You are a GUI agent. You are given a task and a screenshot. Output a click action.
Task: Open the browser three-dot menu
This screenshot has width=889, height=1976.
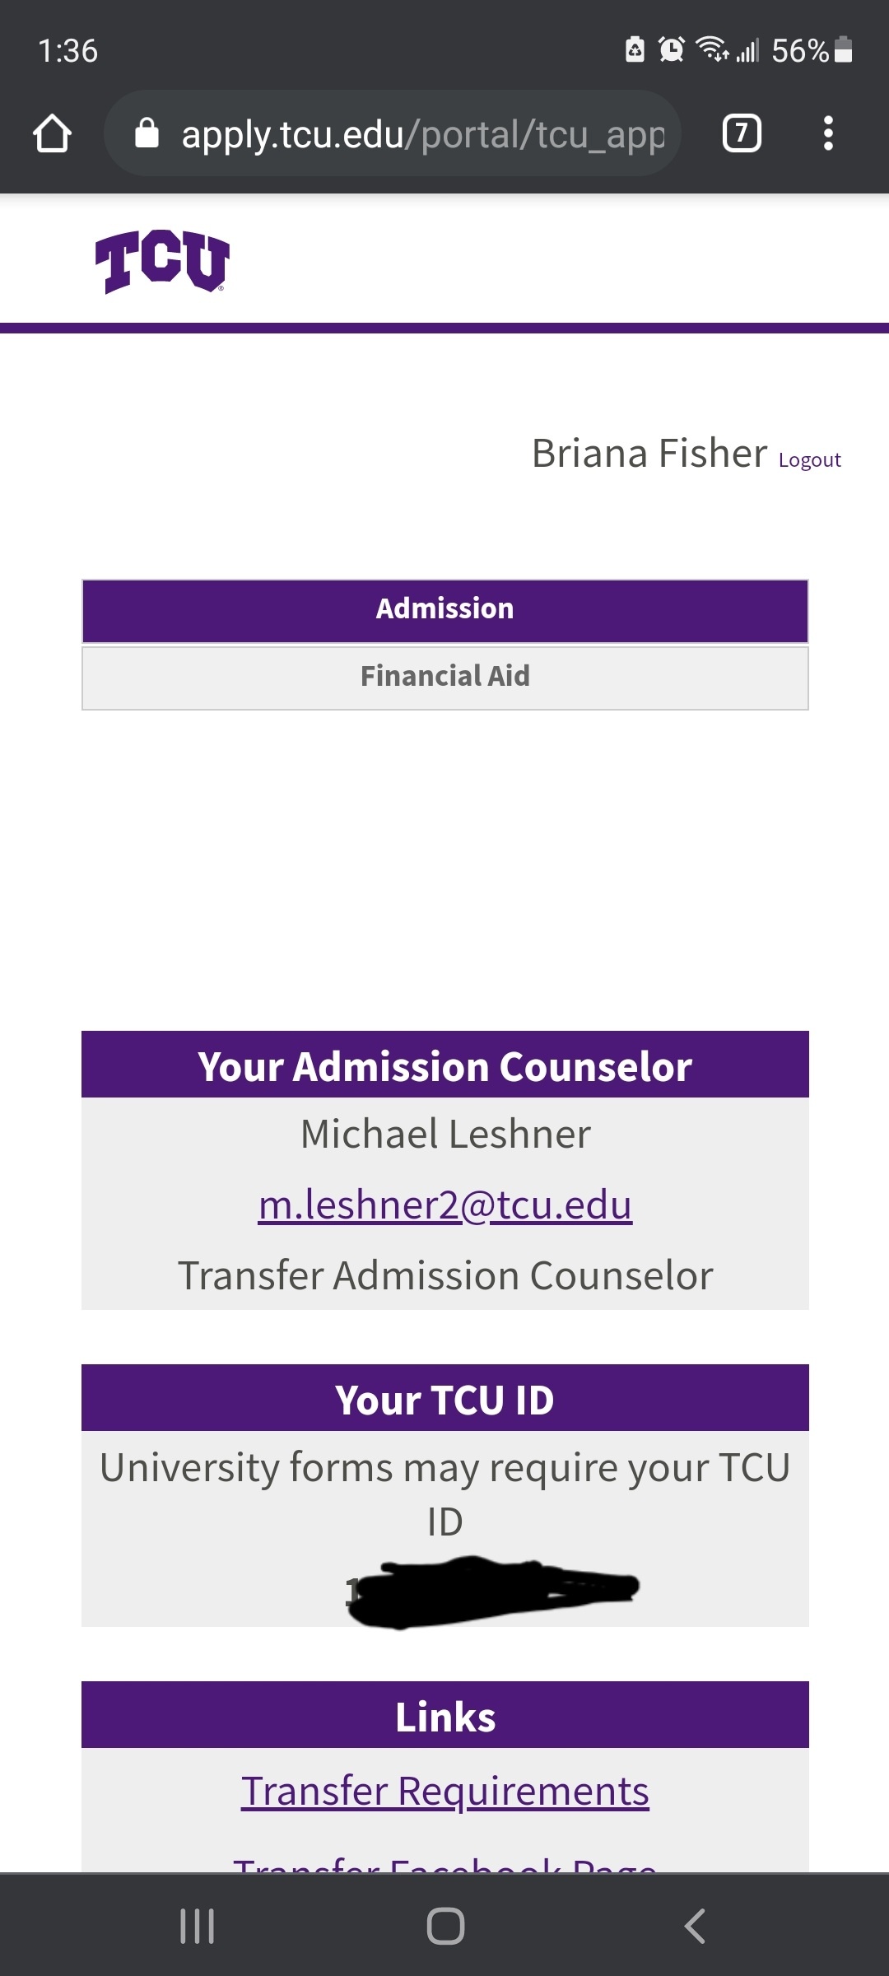pyautogui.click(x=828, y=133)
